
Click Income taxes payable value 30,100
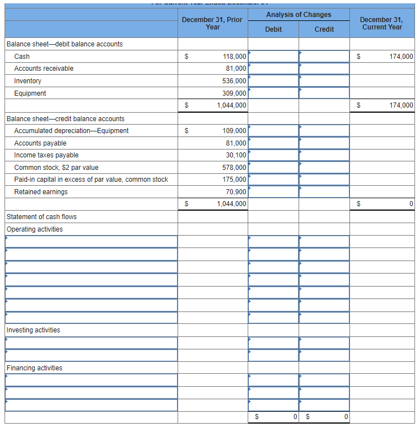click(236, 155)
